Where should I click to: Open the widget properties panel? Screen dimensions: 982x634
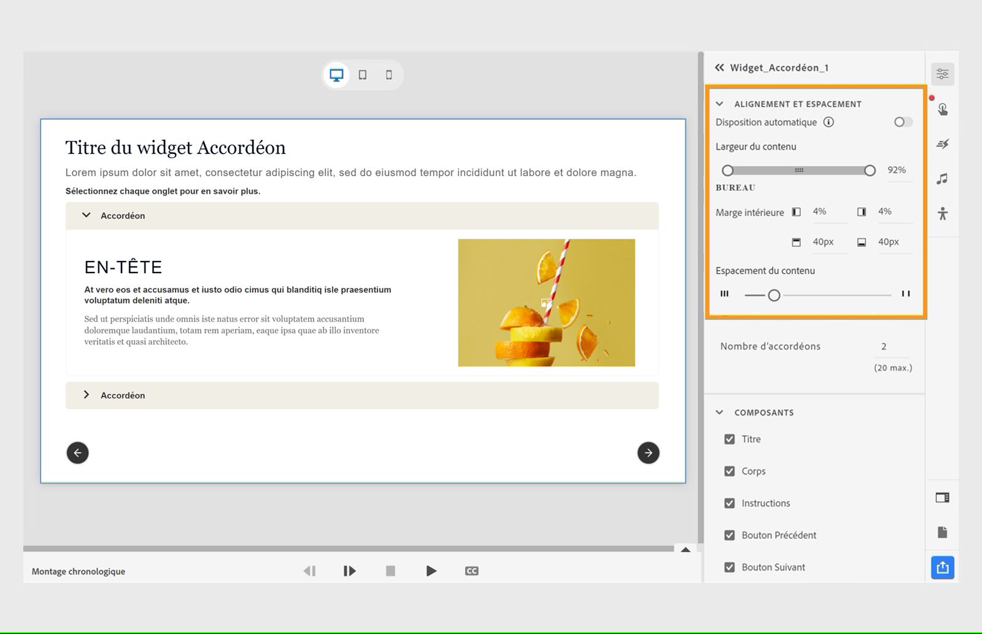pos(943,74)
